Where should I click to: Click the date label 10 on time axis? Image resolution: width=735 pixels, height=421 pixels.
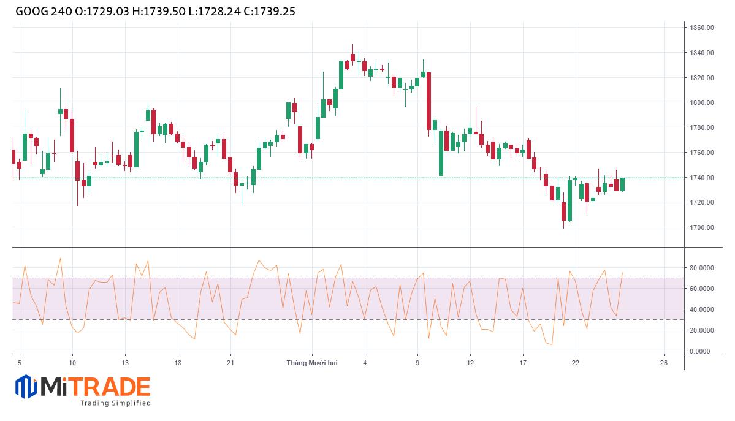[72, 363]
